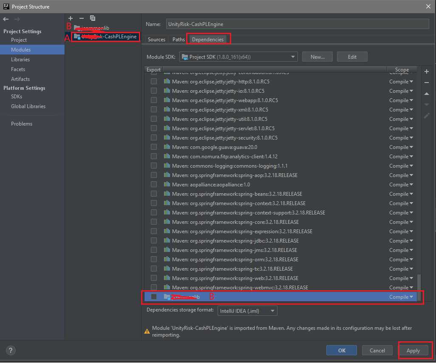This screenshot has width=436, height=363.
Task: Toggle export checkbox of highlighted module dependency
Action: (154, 297)
